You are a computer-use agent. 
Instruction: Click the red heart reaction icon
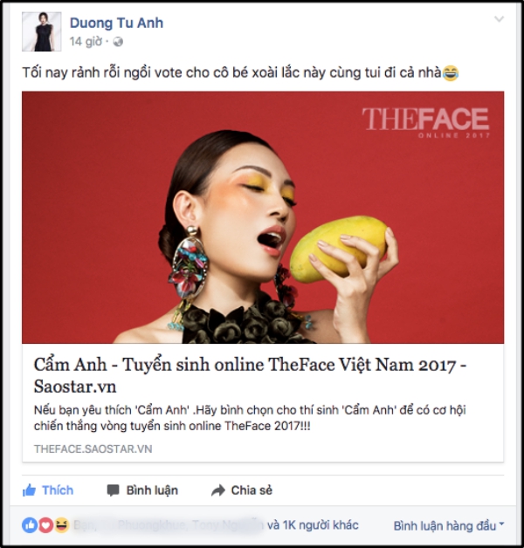coord(45,525)
